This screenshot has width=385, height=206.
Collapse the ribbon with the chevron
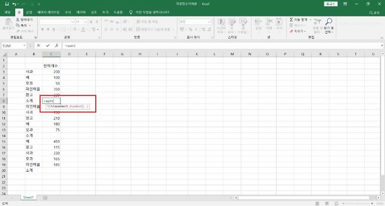tap(382, 37)
